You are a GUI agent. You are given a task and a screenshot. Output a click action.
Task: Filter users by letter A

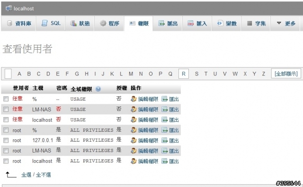pyautogui.click(x=19, y=74)
